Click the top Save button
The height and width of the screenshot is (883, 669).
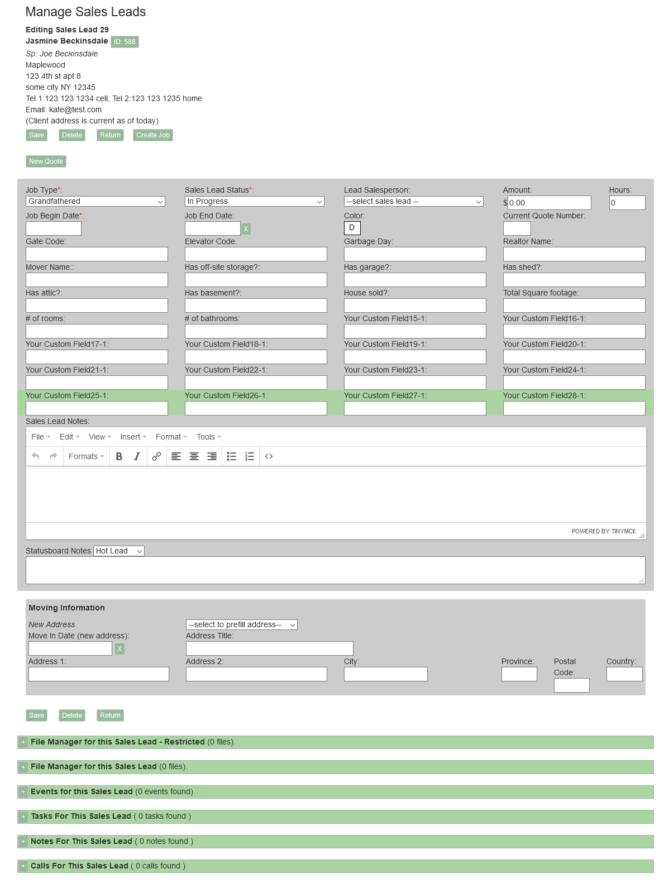[36, 135]
